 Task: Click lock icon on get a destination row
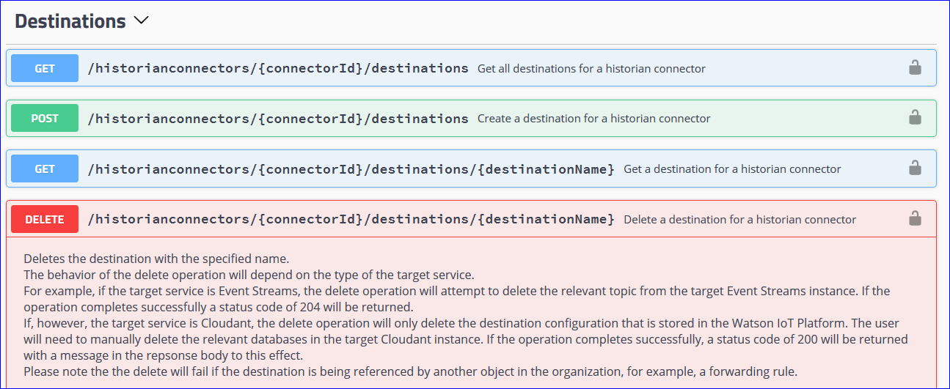(915, 168)
